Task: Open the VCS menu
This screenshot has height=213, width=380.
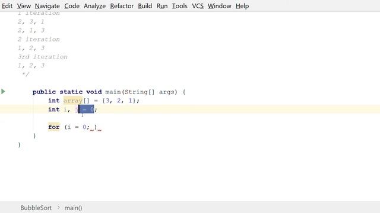Action: [198, 6]
